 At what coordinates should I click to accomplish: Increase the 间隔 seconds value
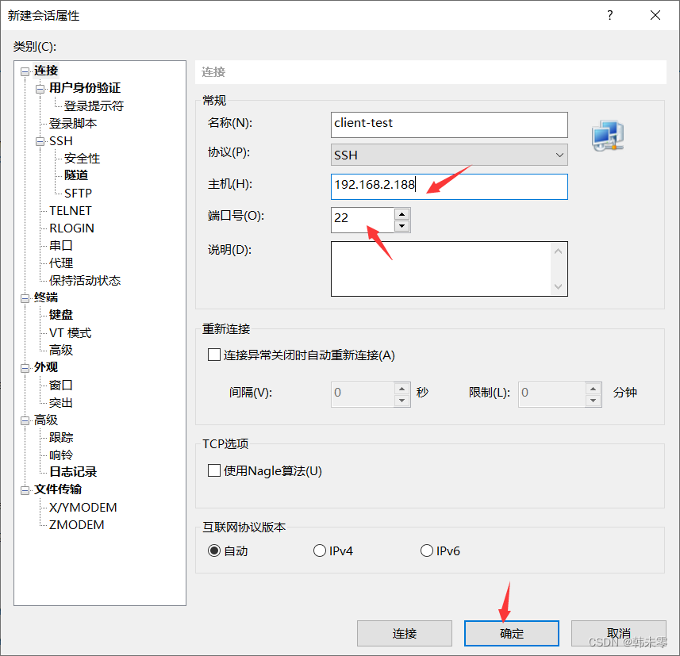(x=402, y=389)
